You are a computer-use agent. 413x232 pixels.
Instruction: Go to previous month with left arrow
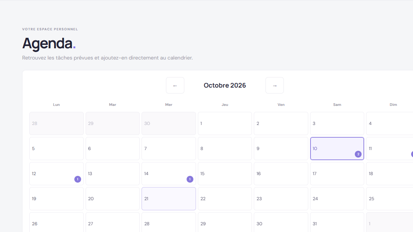pos(175,85)
